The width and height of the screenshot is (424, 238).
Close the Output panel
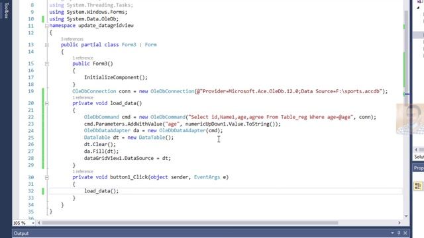coord(405,233)
